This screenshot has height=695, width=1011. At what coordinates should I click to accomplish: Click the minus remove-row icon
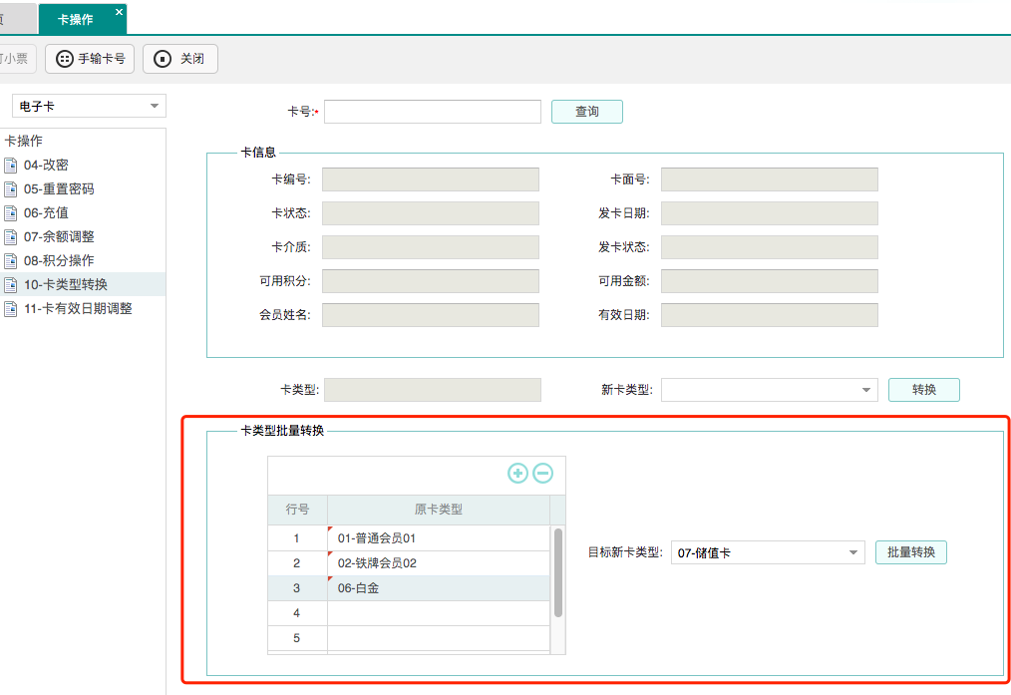(x=542, y=474)
